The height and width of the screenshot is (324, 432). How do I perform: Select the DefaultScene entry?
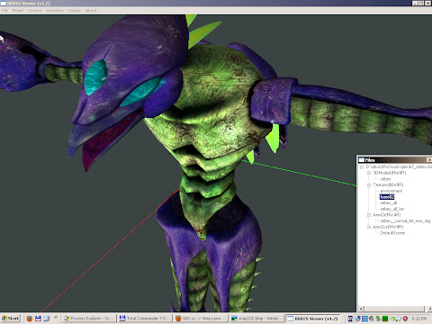pyautogui.click(x=392, y=233)
